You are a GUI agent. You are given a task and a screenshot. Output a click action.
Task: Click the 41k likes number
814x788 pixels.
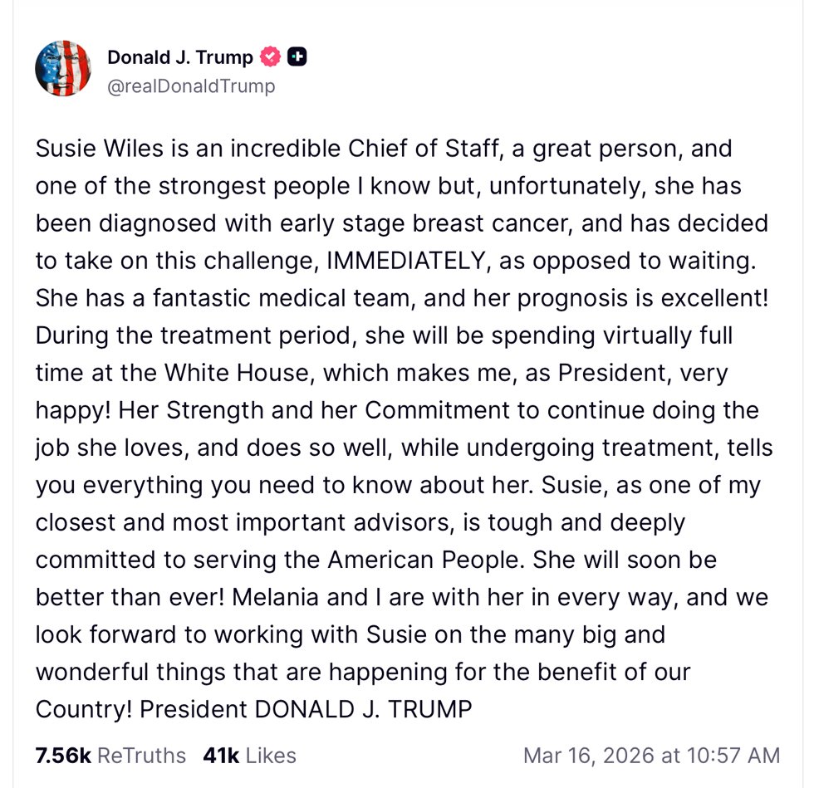(221, 756)
